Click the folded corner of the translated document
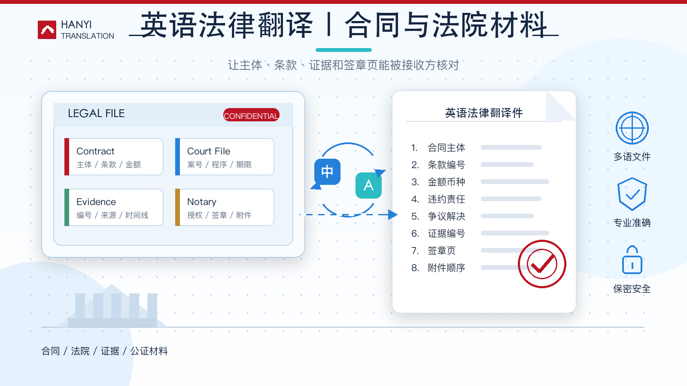This screenshot has height=386, width=687. pyautogui.click(x=561, y=106)
